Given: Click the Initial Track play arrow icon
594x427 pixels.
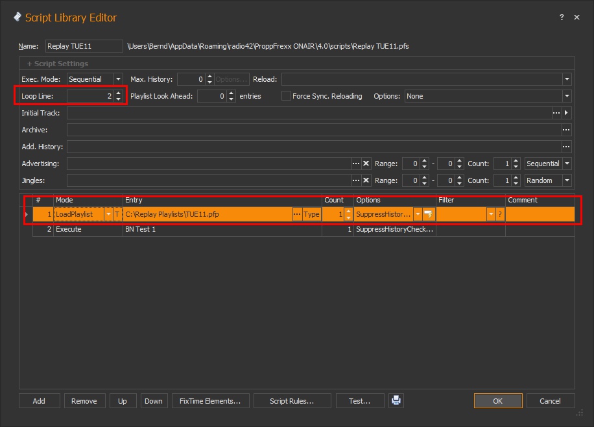Looking at the screenshot, I should (566, 113).
